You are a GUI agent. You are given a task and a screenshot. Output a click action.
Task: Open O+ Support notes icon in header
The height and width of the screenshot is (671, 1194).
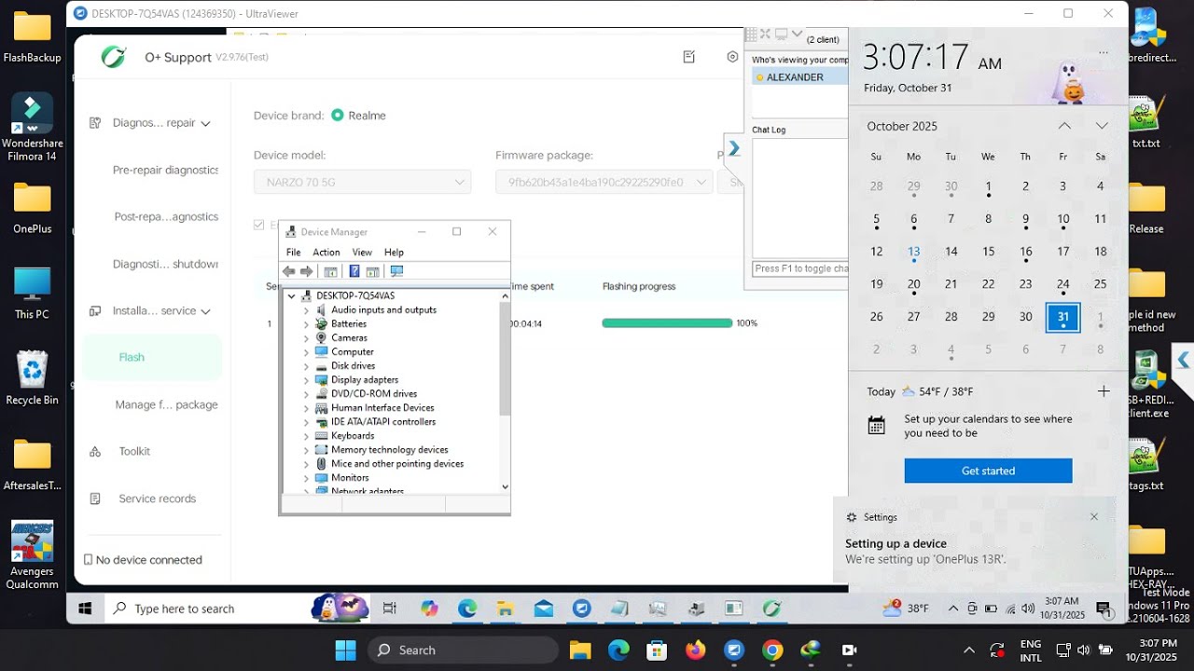[689, 57]
